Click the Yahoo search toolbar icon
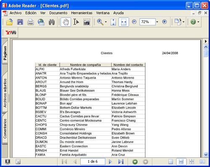This screenshot has width=210, height=167. (x=11, y=32)
